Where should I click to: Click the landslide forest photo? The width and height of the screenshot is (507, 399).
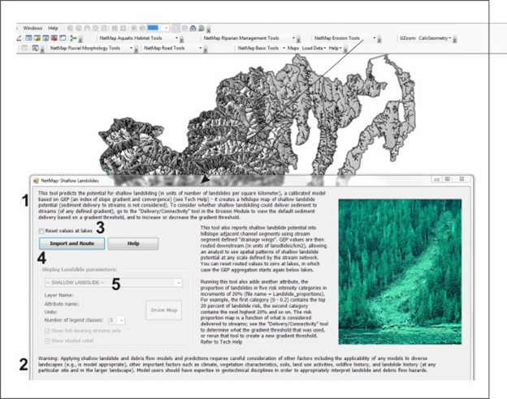(x=401, y=272)
